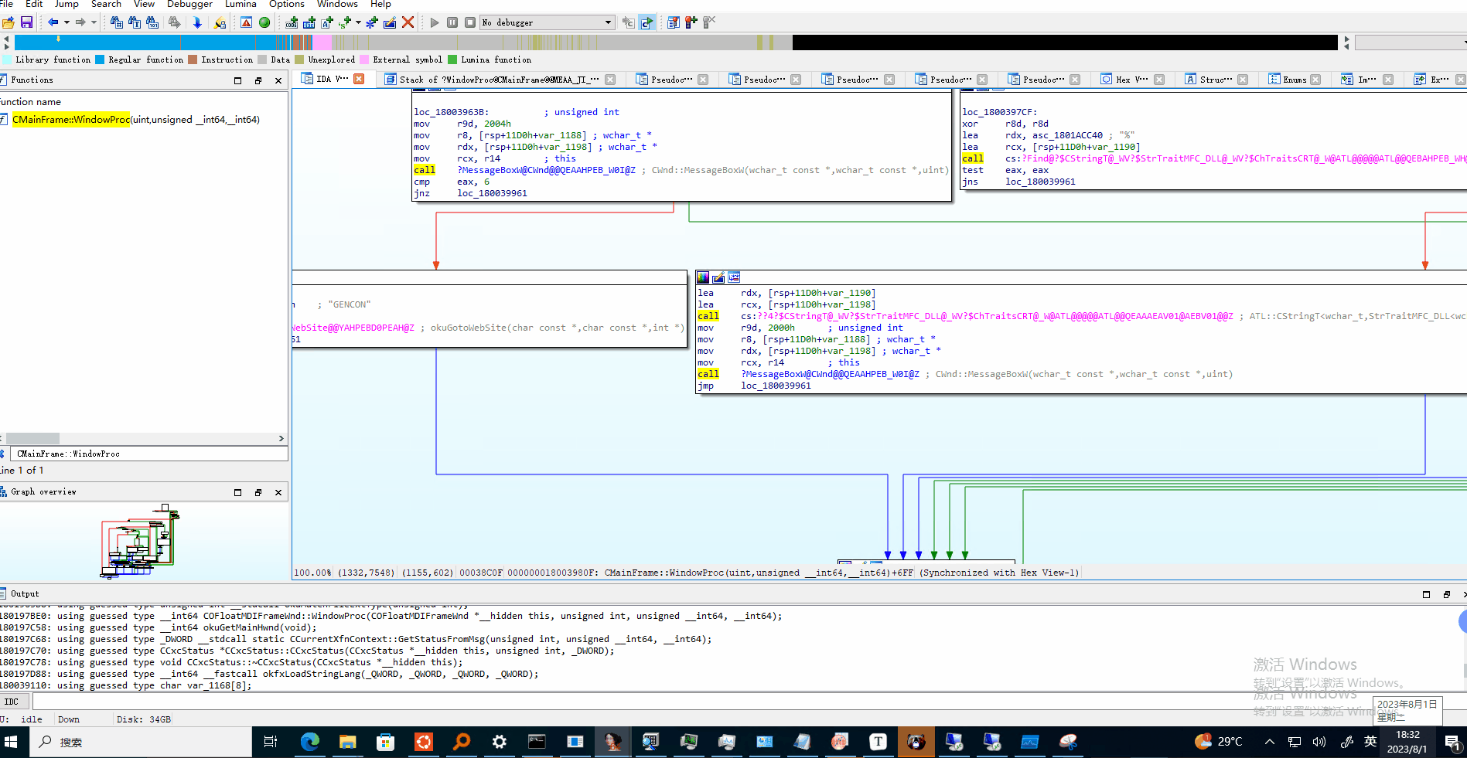Screen dimensions: 1467x758
Task: Click the blue down-arrow jump icon
Action: point(197,22)
